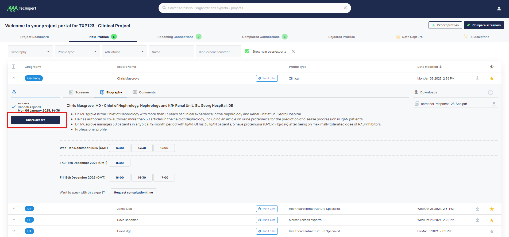Open the Project Dashboard tab
This screenshot has width=509, height=237.
pyautogui.click(x=34, y=37)
